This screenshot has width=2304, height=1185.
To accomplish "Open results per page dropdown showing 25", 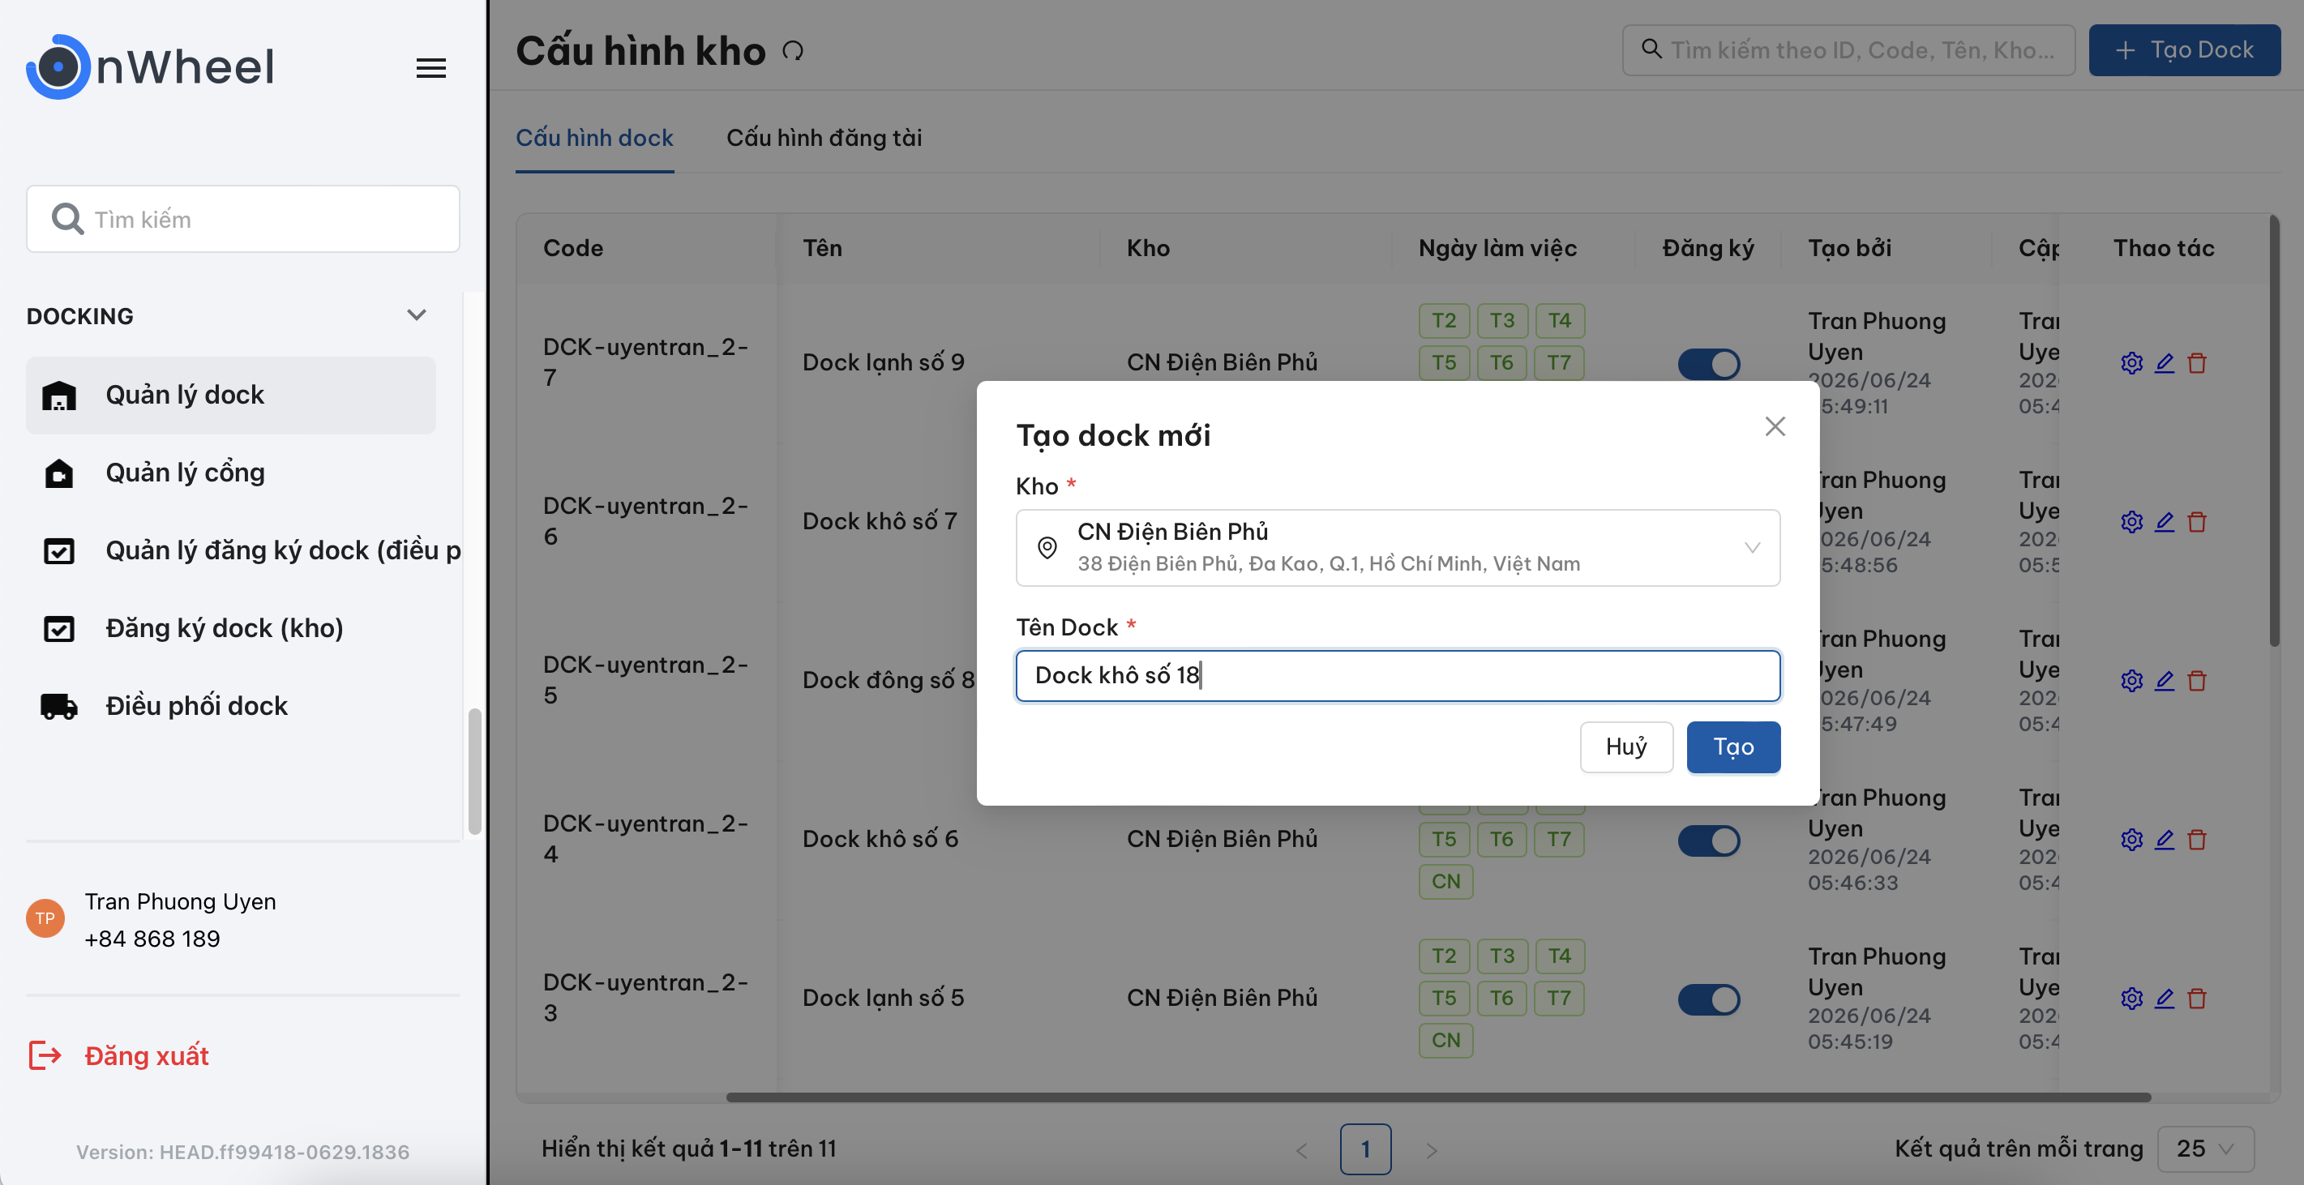I will pyautogui.click(x=2205, y=1149).
